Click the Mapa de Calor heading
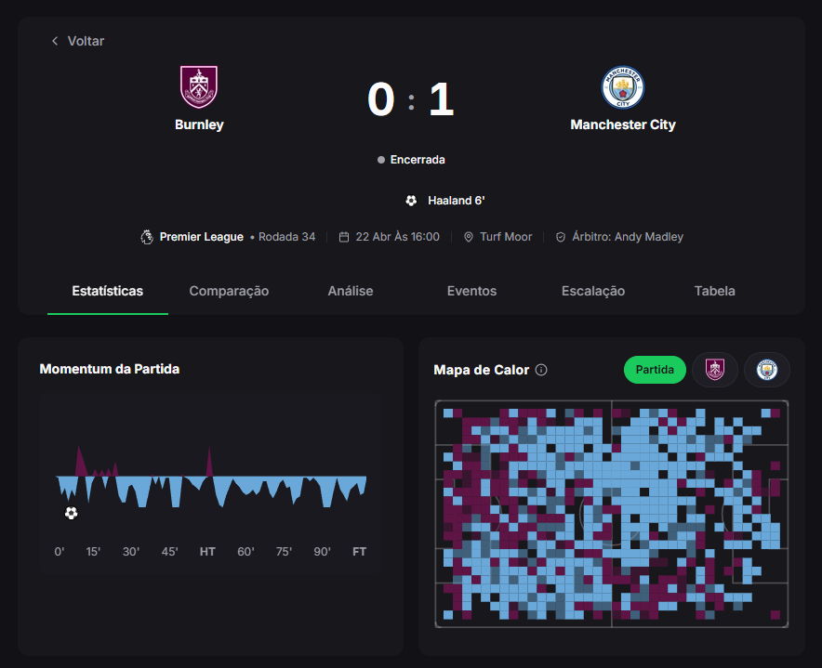 click(x=482, y=370)
